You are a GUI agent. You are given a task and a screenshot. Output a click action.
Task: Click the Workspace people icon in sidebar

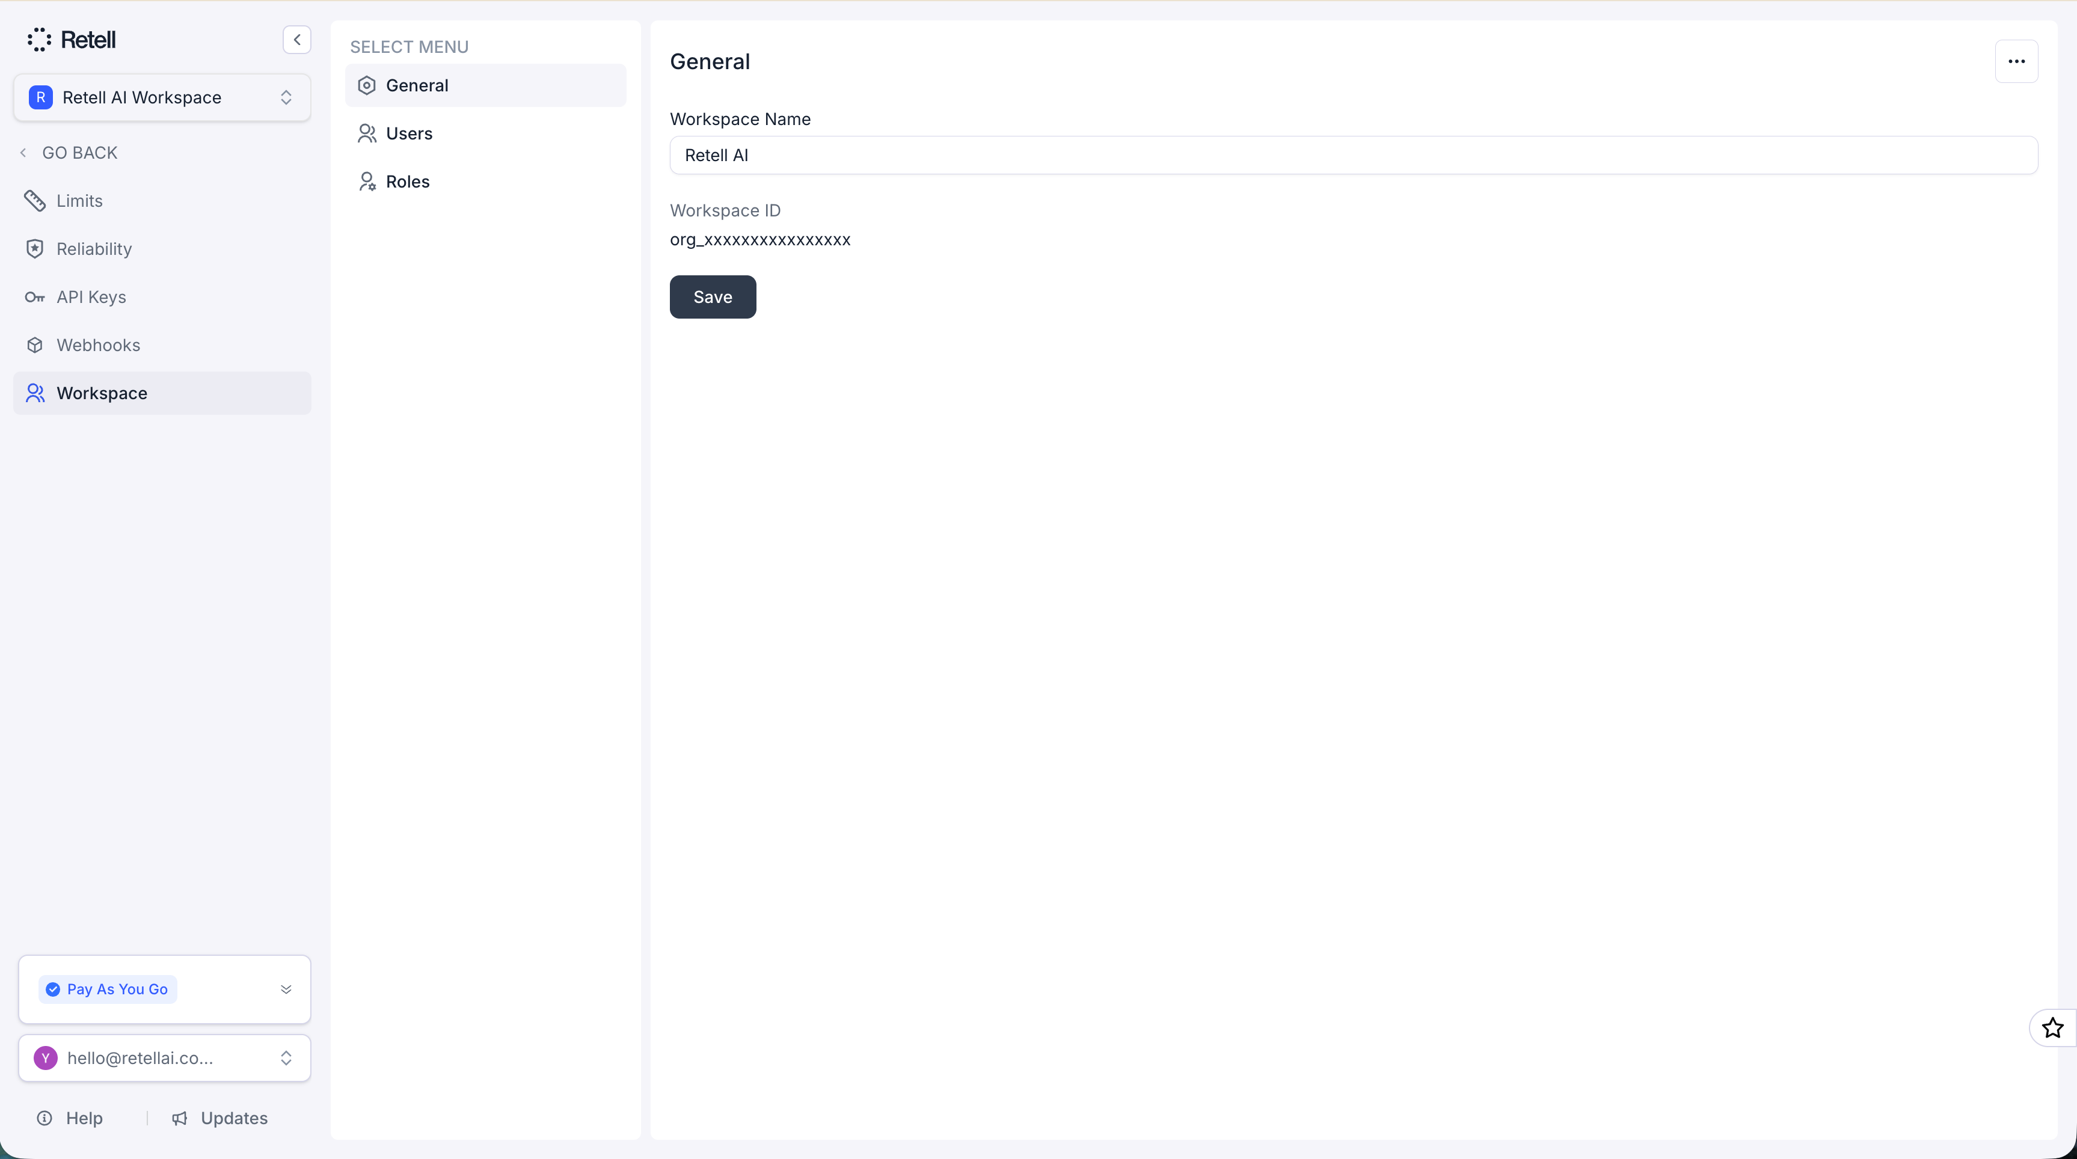[x=35, y=393]
